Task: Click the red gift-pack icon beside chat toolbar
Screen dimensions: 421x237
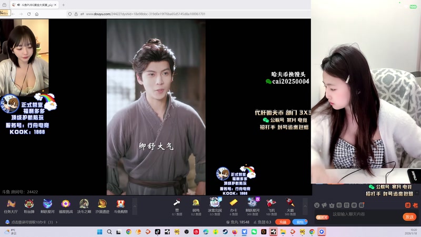Action: click(415, 205)
